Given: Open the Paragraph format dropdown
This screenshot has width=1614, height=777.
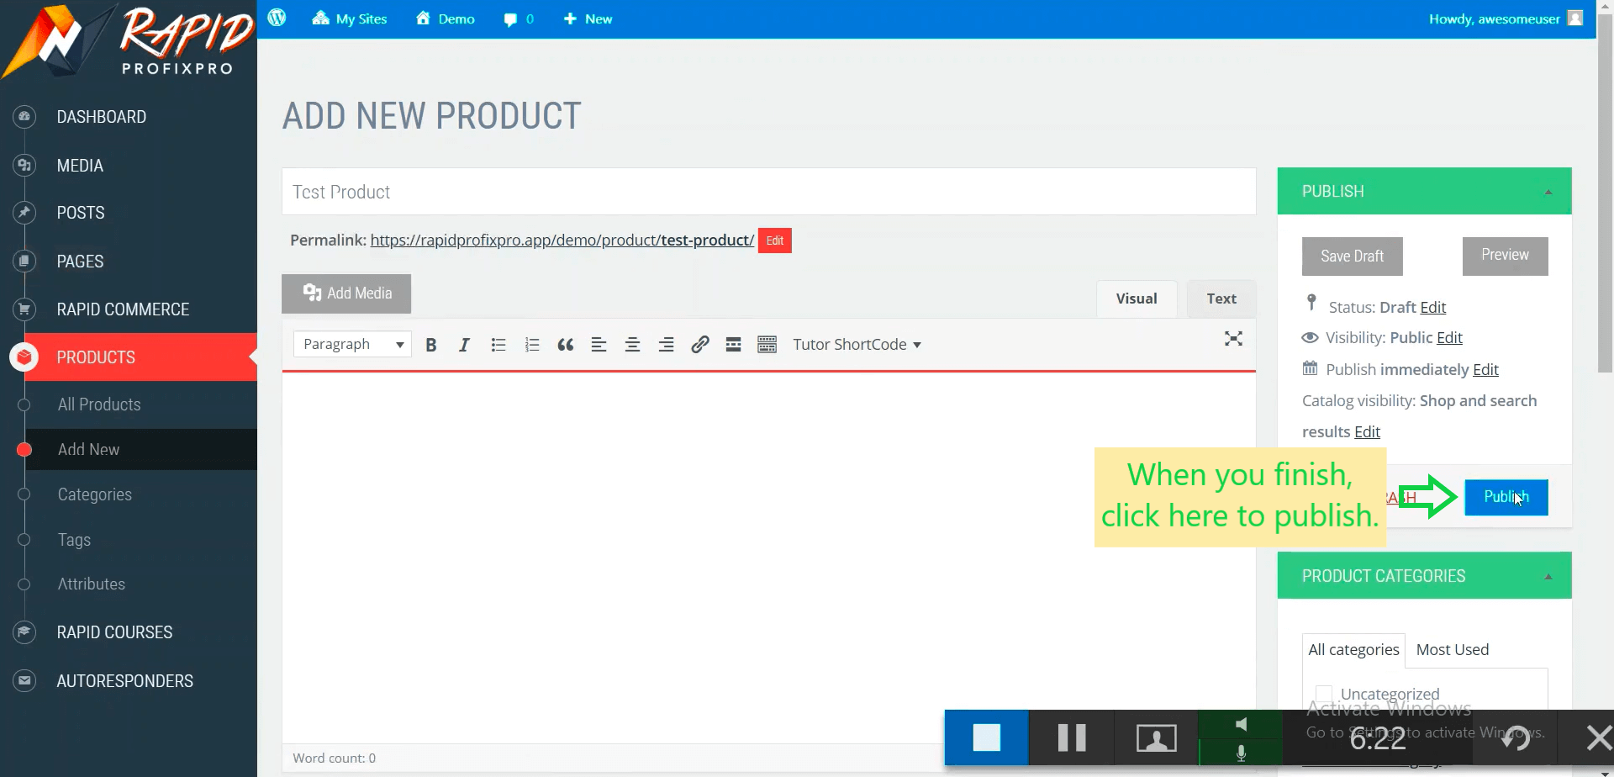Looking at the screenshot, I should tap(352, 344).
